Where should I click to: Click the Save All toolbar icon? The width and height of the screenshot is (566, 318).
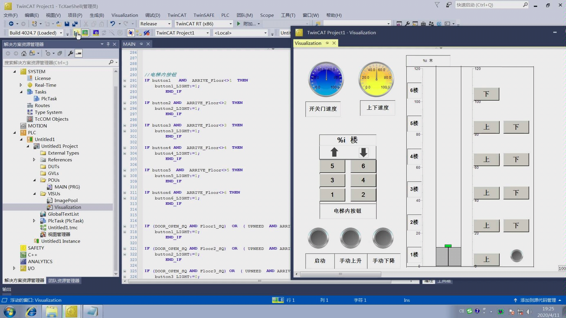[75, 24]
